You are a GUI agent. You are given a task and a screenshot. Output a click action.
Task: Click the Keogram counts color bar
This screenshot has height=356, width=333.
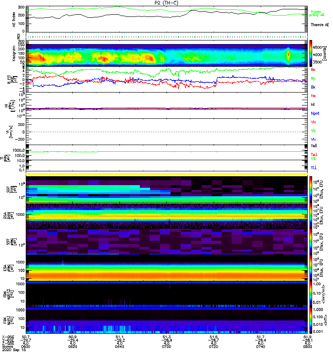tap(311, 53)
